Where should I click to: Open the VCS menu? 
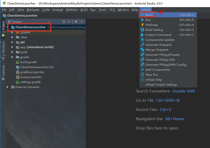click(112, 10)
